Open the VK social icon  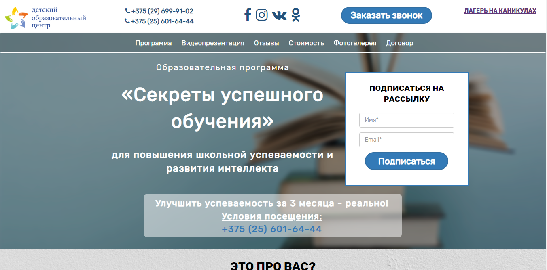pos(280,15)
